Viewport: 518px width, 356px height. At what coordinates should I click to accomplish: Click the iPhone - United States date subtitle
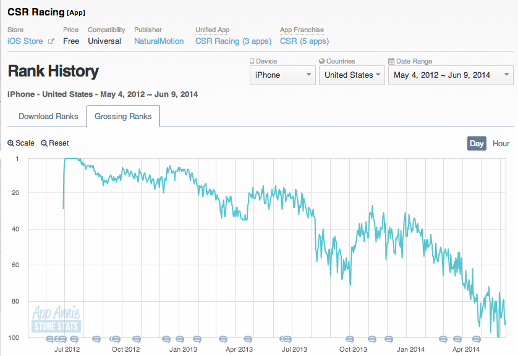[103, 94]
